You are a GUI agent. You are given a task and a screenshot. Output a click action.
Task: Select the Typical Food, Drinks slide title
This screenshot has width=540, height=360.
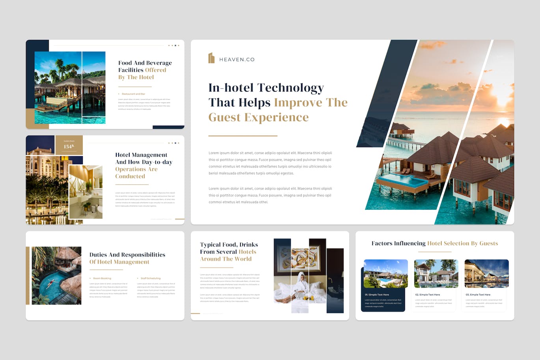click(229, 252)
